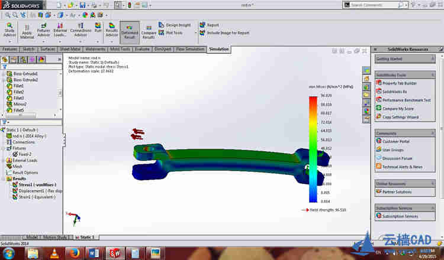Select the Static 1 study tab
The width and height of the screenshot is (444, 260).
(87, 237)
